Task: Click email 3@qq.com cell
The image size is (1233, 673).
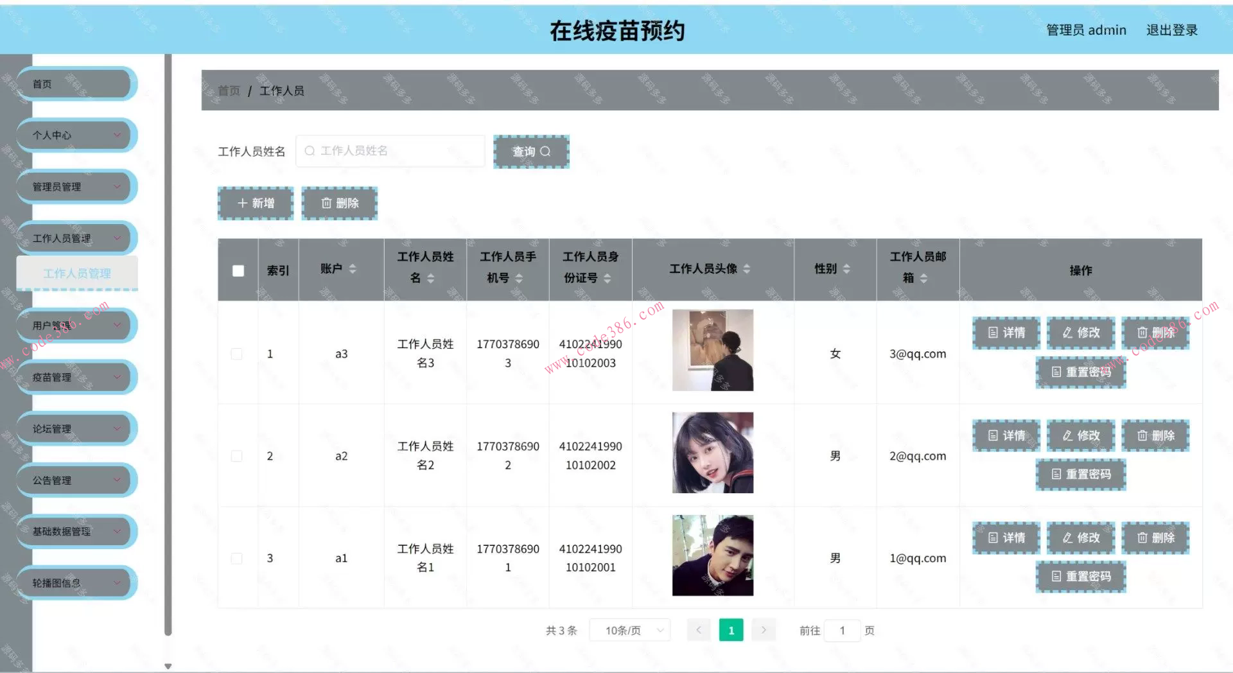Action: click(x=918, y=354)
